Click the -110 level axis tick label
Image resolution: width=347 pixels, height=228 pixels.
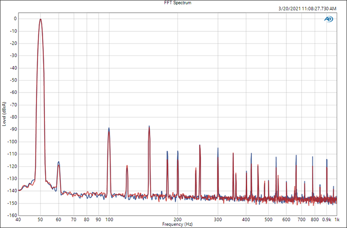coord(12,154)
